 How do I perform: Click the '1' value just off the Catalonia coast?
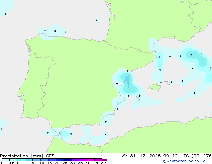click(x=159, y=57)
